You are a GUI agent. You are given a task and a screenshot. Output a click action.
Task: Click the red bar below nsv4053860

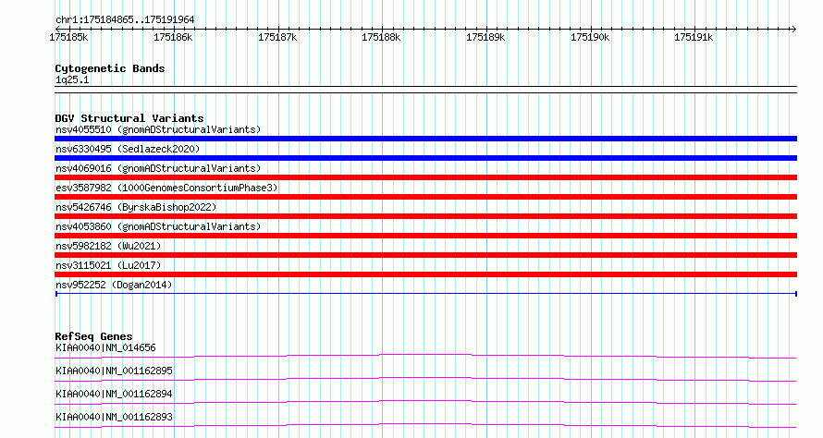[425, 236]
